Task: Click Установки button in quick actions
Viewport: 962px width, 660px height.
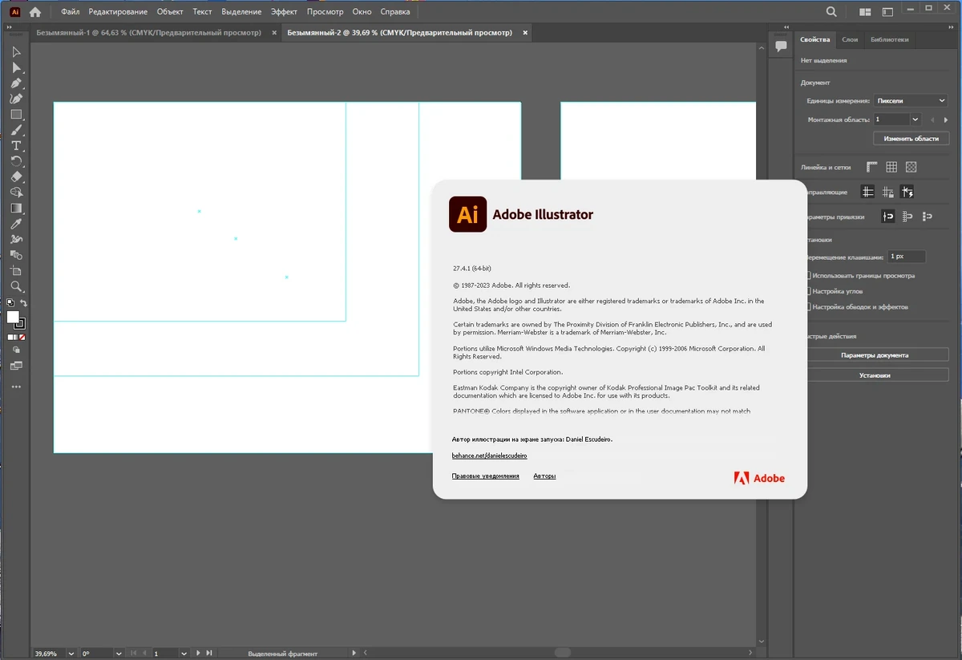Action: [874, 375]
